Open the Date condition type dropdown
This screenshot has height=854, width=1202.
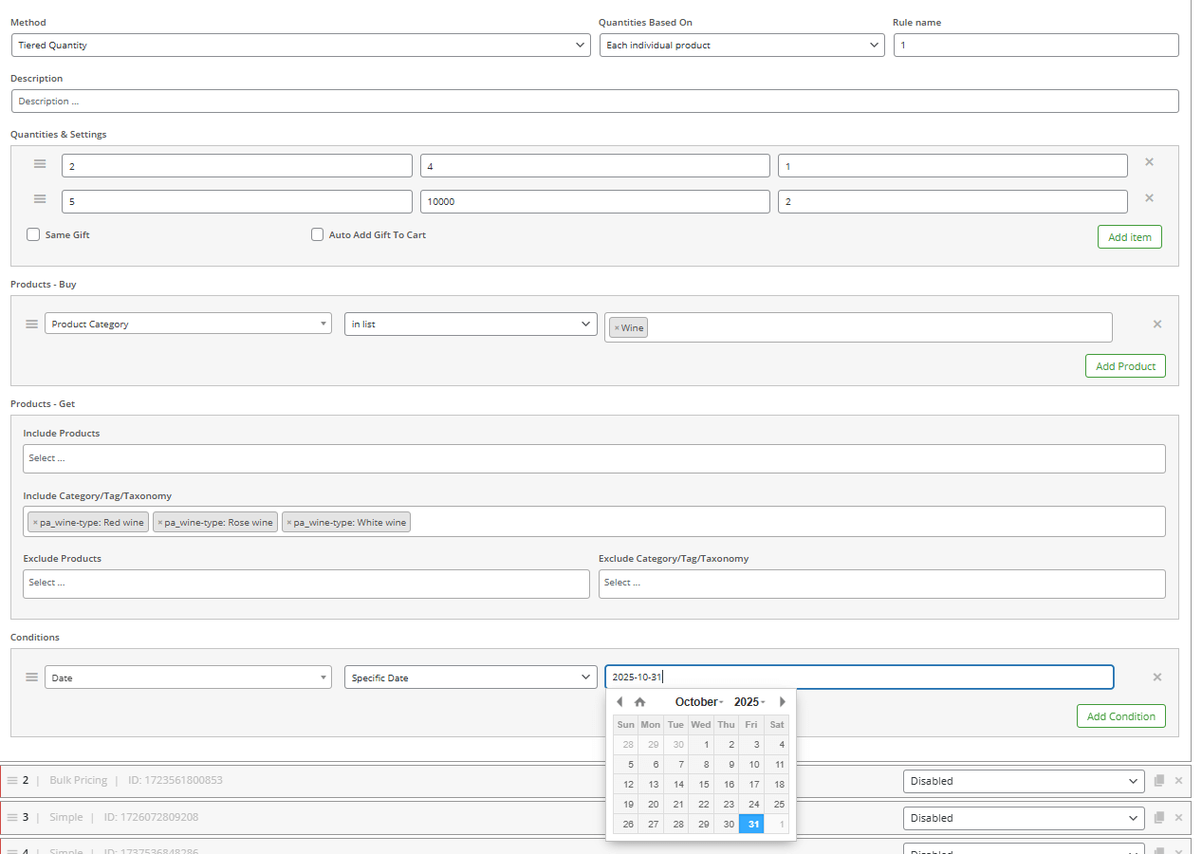[x=188, y=678]
